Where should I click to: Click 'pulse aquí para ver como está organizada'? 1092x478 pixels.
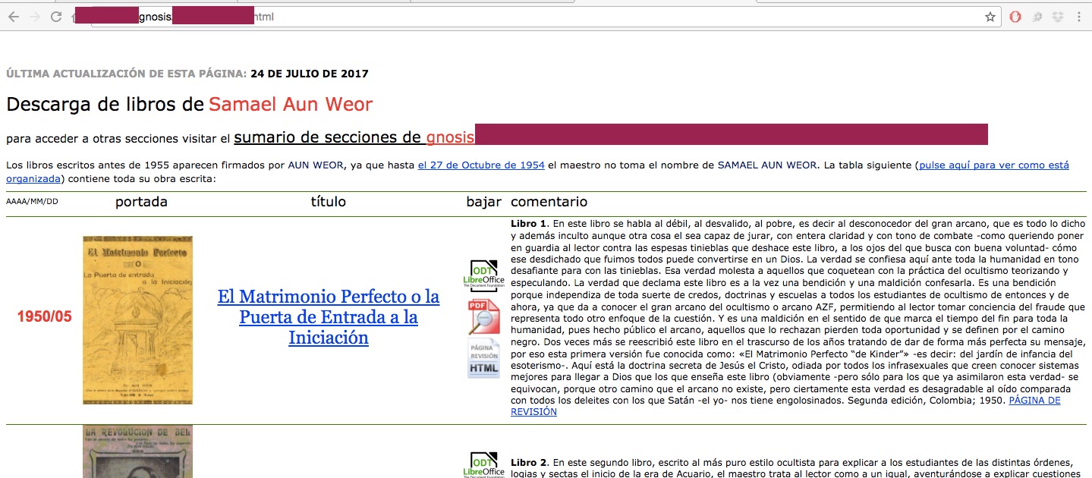pyautogui.click(x=993, y=165)
